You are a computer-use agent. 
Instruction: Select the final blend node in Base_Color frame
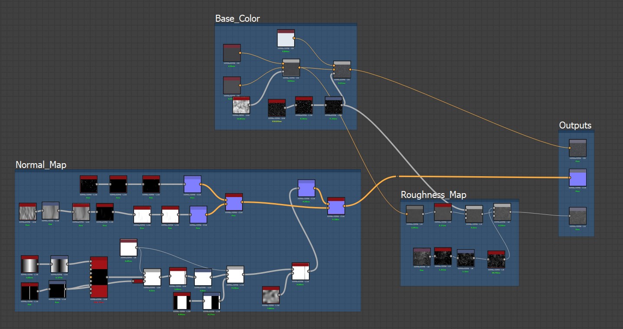pos(341,69)
